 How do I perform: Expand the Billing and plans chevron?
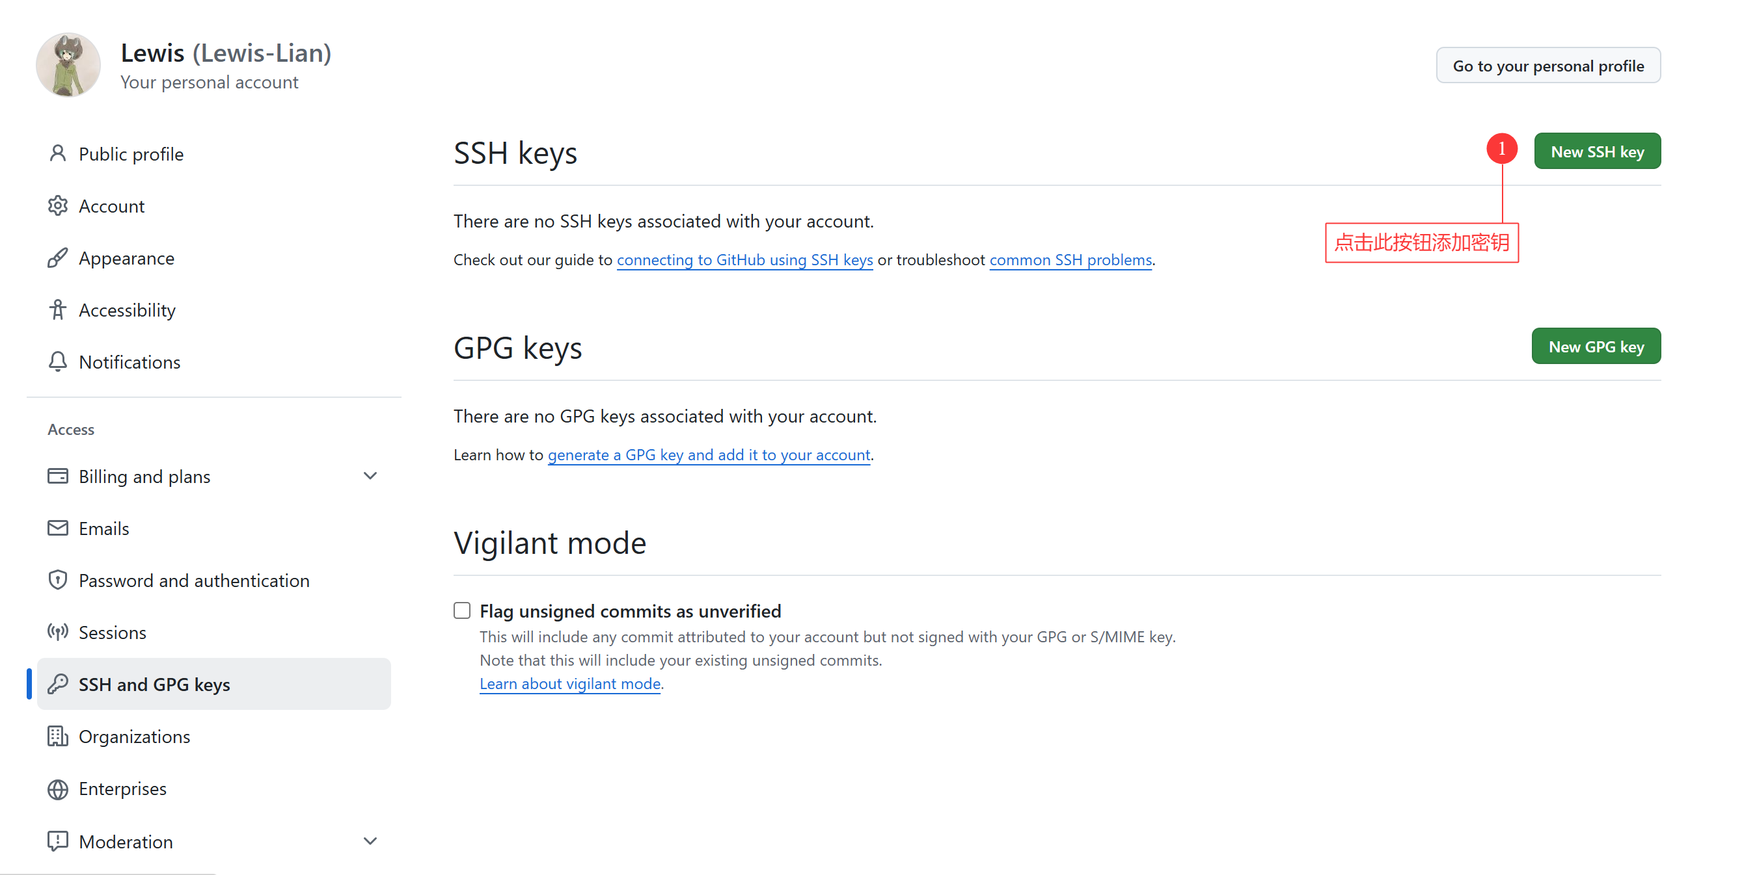[x=370, y=476]
